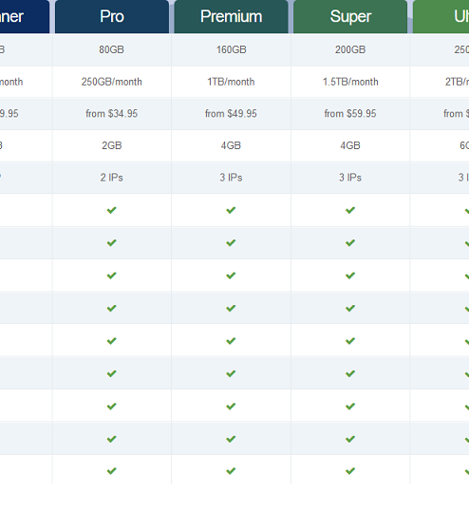Screen dimensions: 469x531
Task: Click the 1.5TB/month bandwidth cell
Action: click(350, 82)
